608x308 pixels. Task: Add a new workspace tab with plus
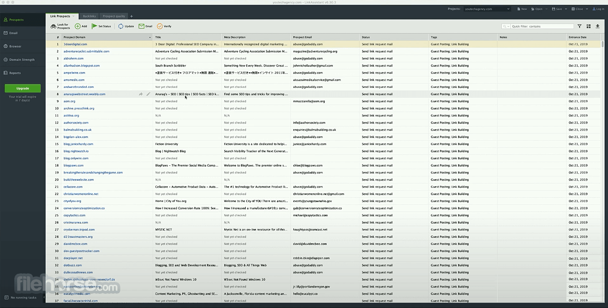[x=131, y=16]
